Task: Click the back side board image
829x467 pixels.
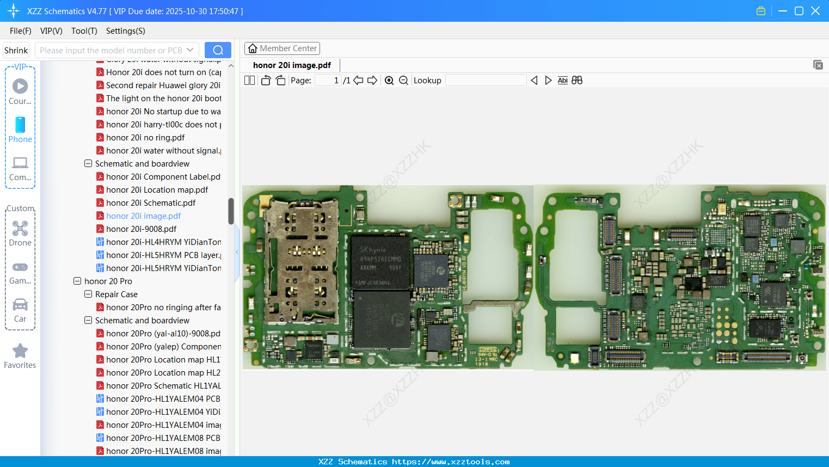Action: (680, 278)
